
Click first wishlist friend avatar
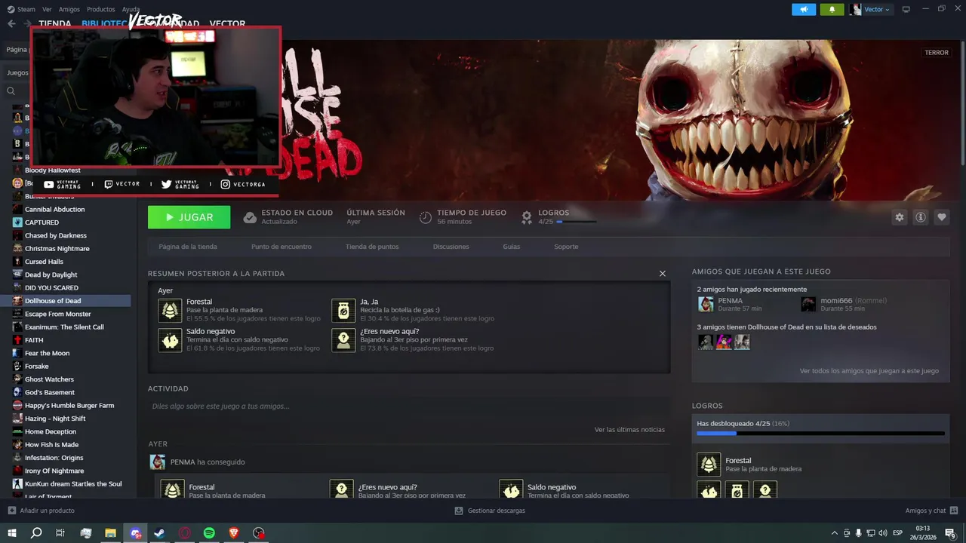(x=706, y=342)
